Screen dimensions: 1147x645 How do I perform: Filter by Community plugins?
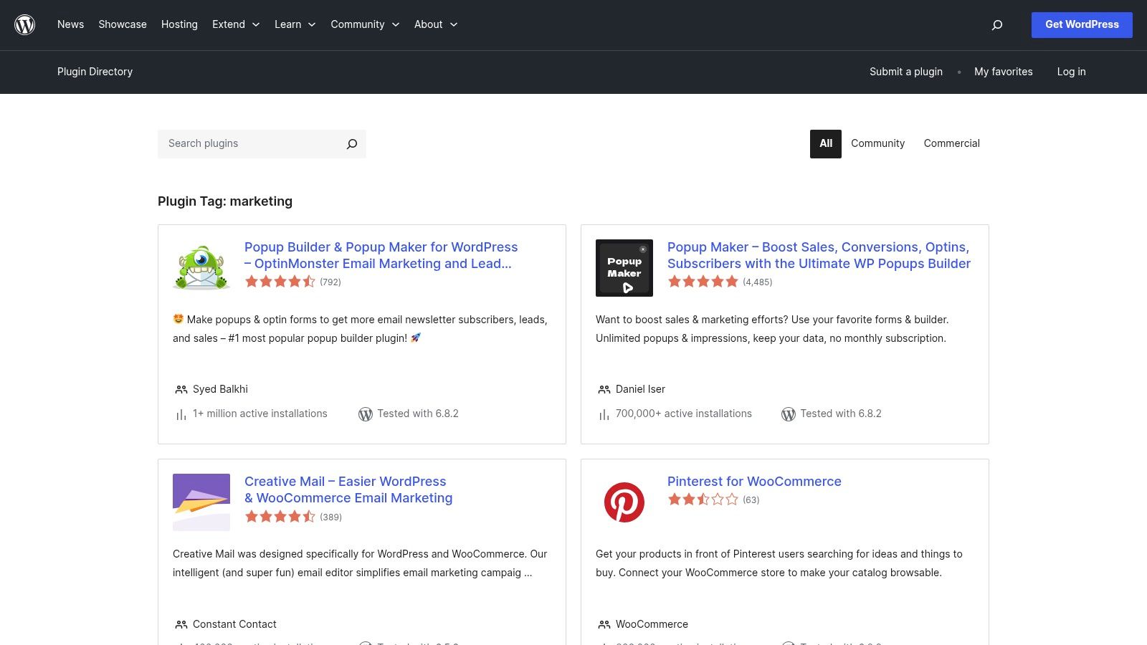pyautogui.click(x=877, y=144)
